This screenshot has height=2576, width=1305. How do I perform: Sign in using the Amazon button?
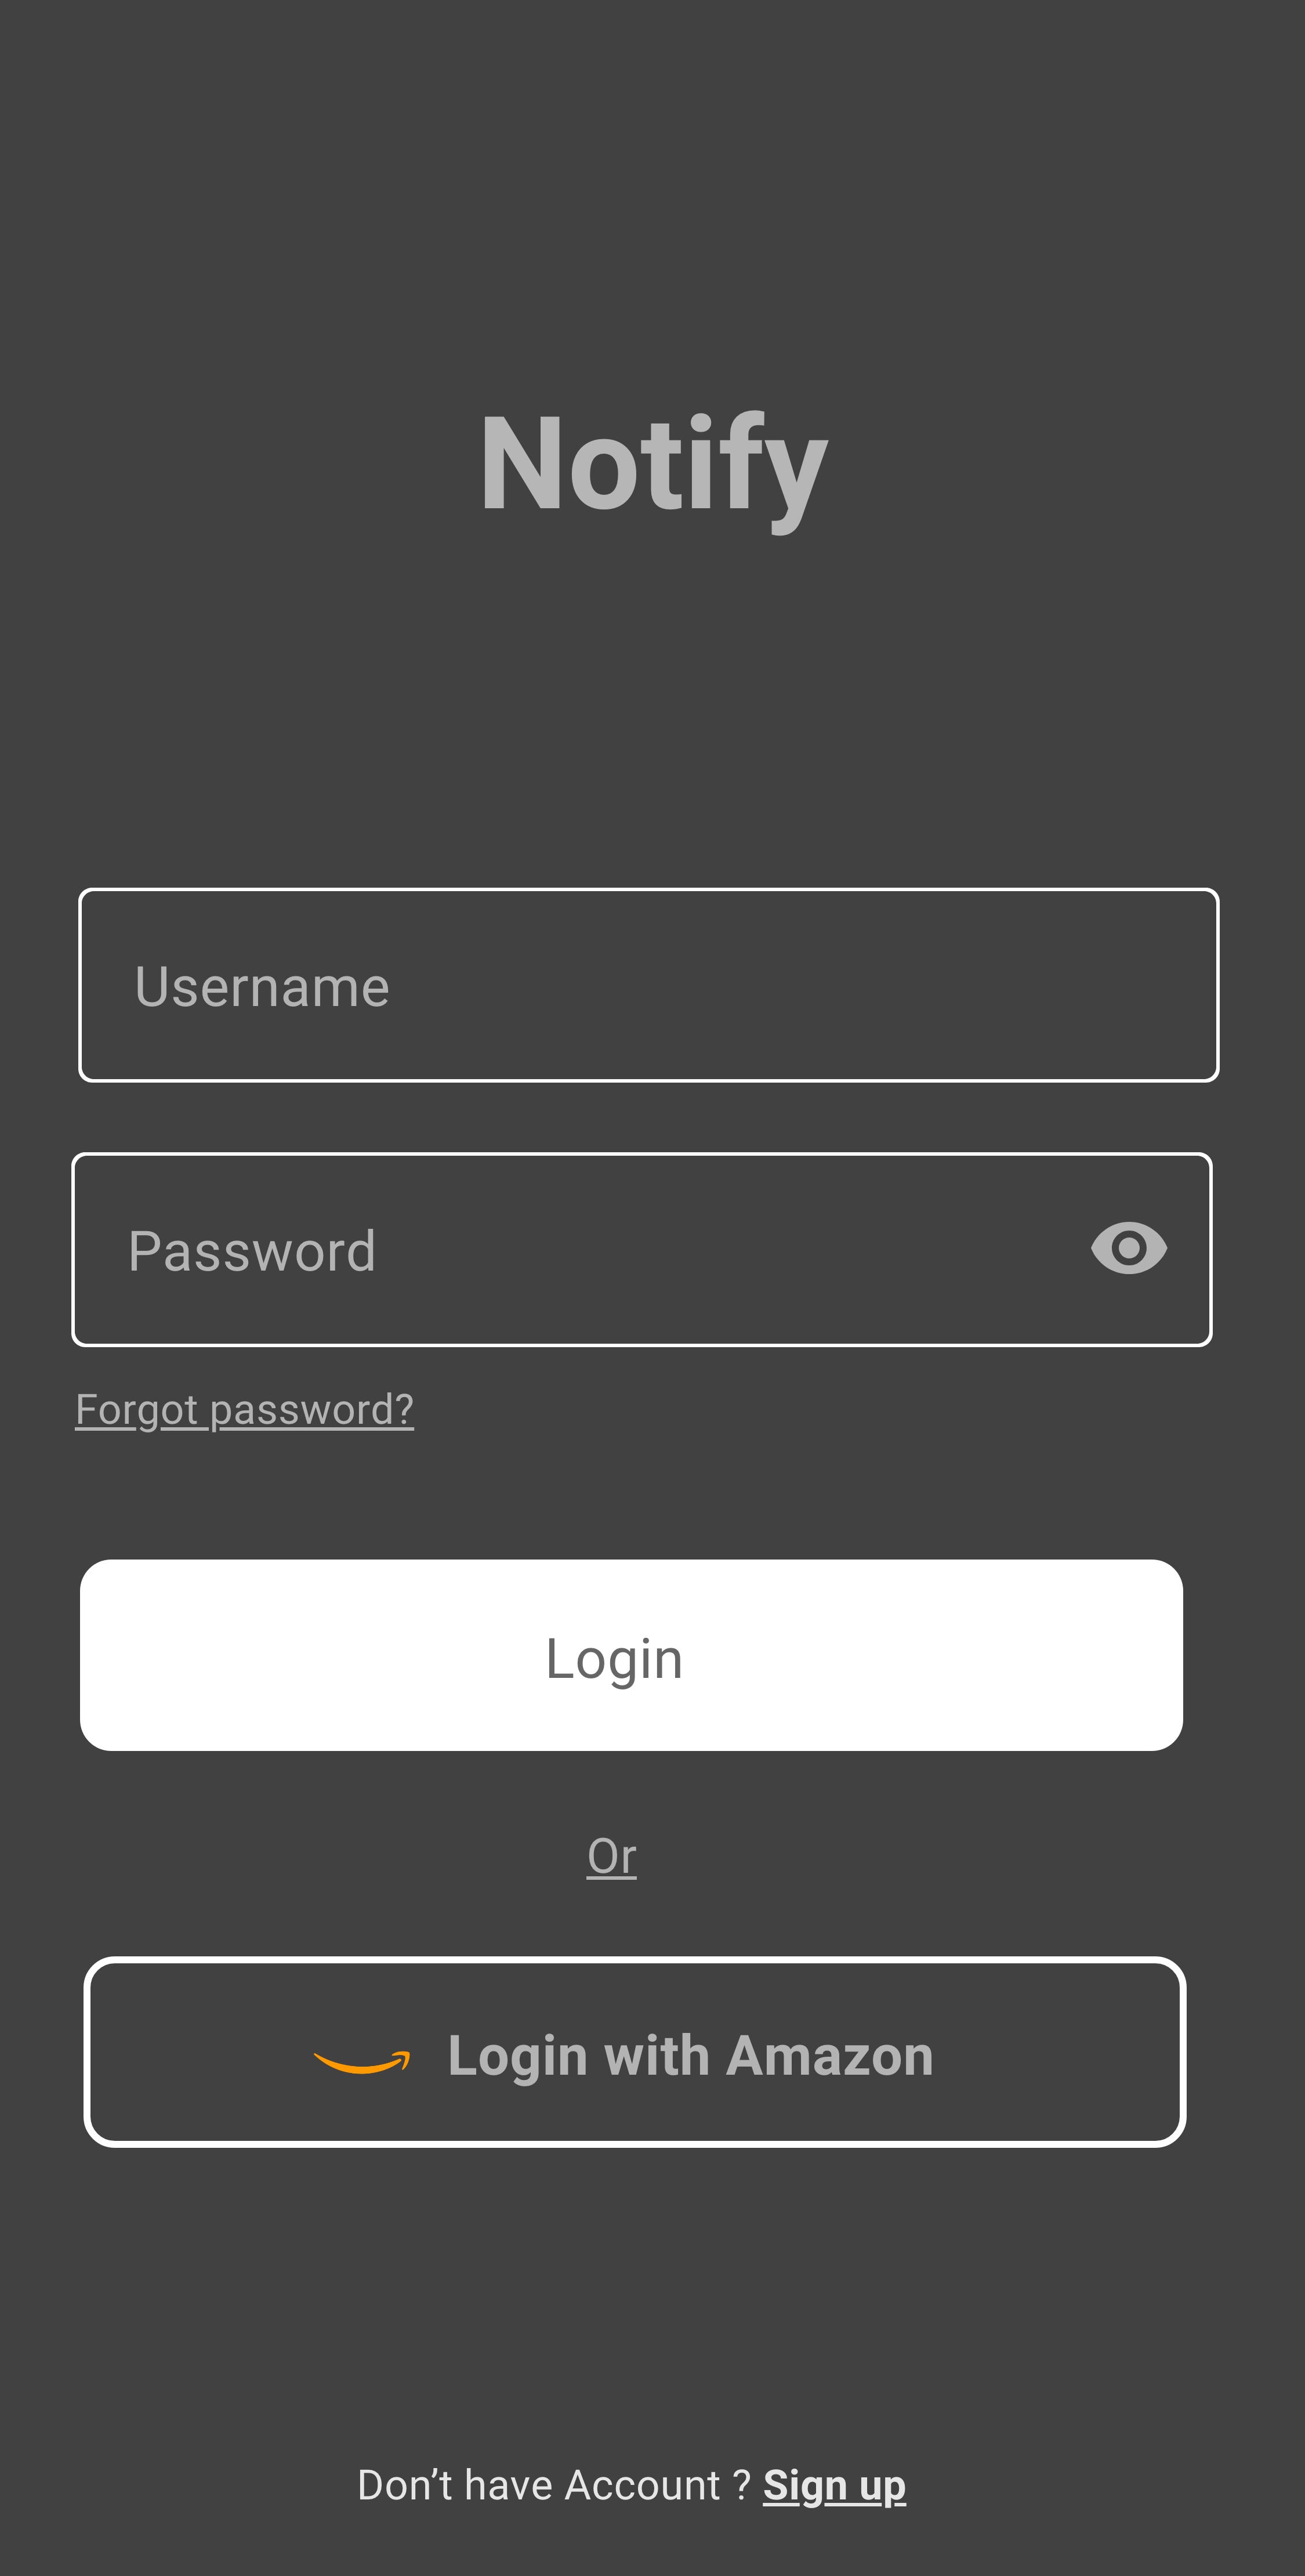click(x=635, y=2052)
